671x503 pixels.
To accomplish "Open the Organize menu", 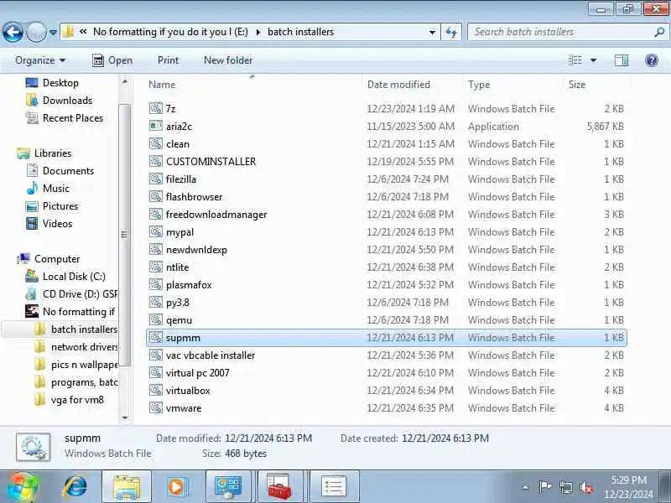I will pos(40,60).
